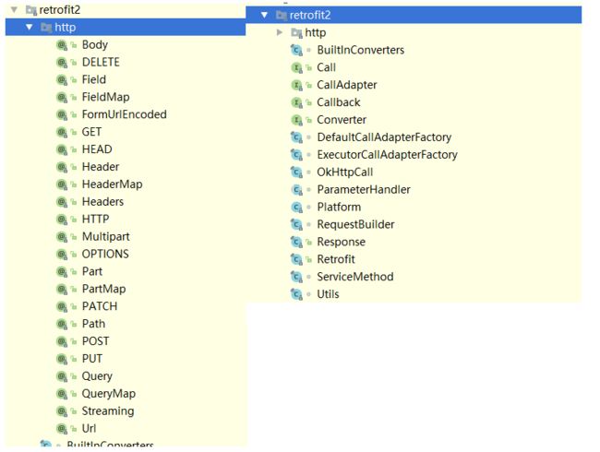Click the annotation icon beside POST

point(62,341)
